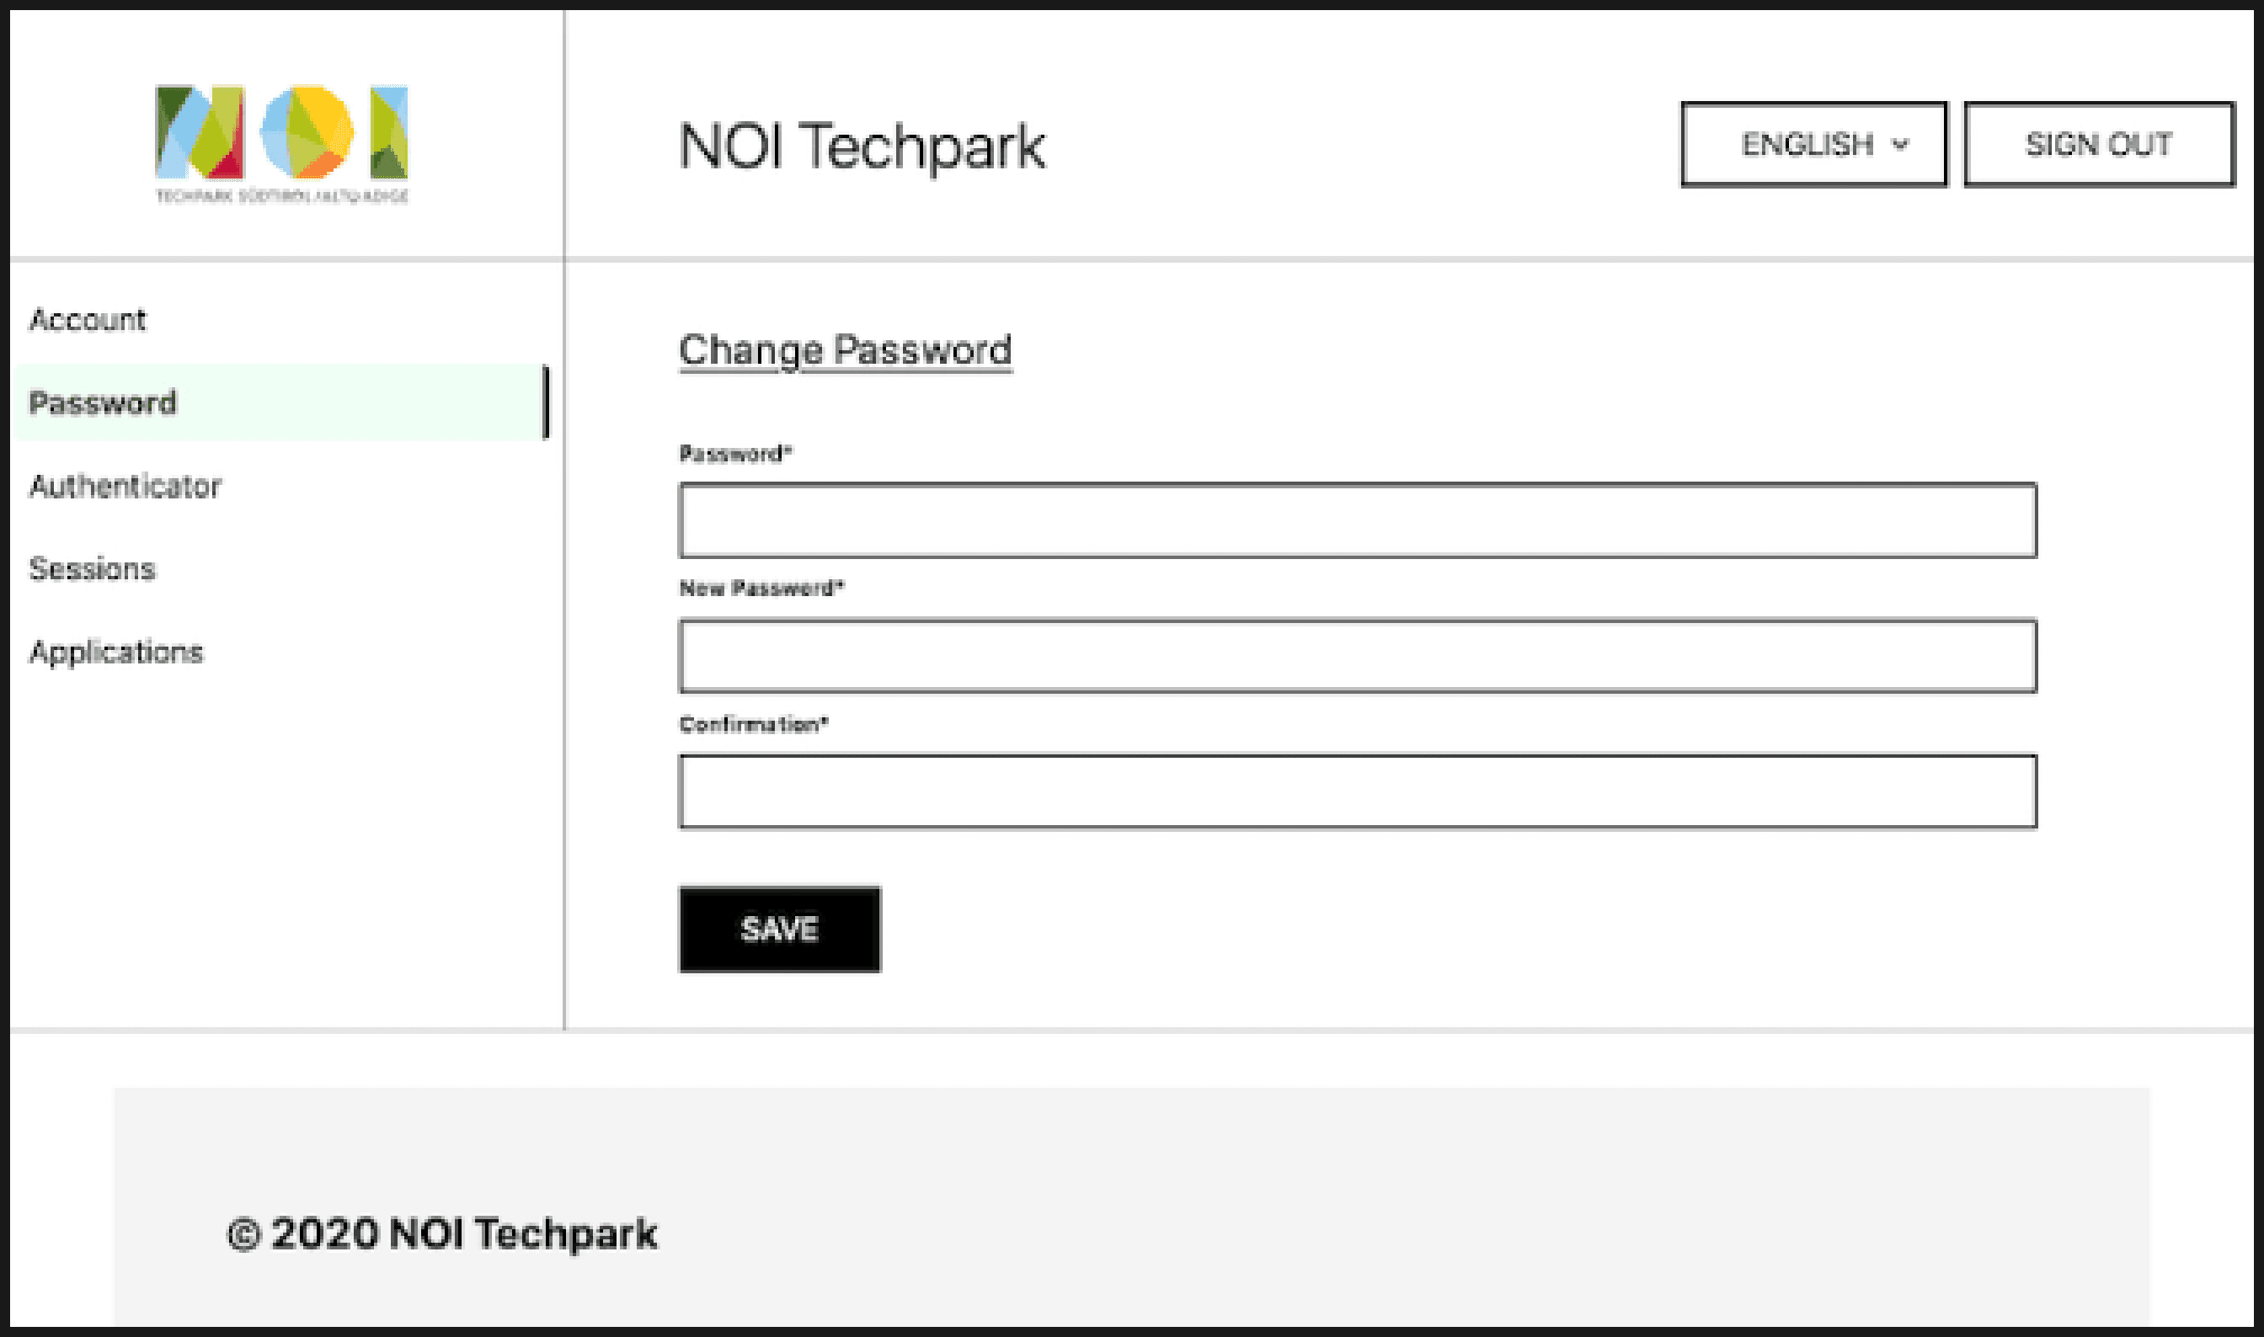Click the "New Password*" field label
Screen dimensions: 2264x1337
click(761, 589)
